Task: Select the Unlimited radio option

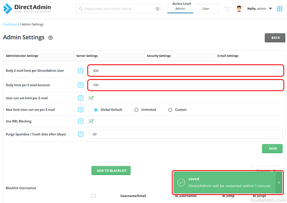Action: tap(136, 109)
